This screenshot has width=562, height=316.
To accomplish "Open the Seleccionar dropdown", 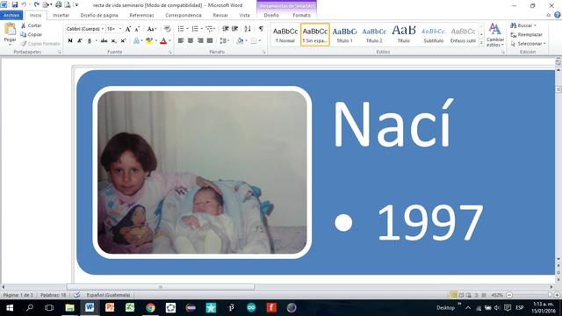I will click(x=528, y=43).
